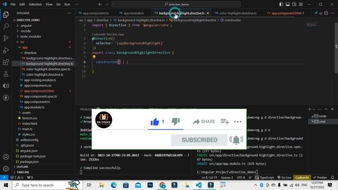Open package.json in explorer

30,161
